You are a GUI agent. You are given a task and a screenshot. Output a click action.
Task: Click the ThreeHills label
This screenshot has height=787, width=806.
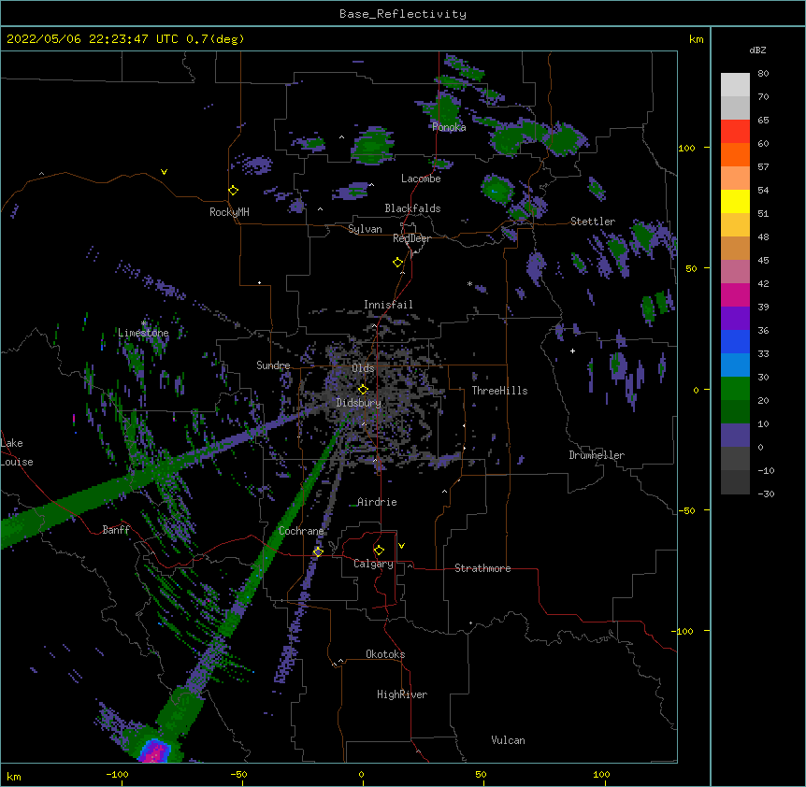[499, 391]
